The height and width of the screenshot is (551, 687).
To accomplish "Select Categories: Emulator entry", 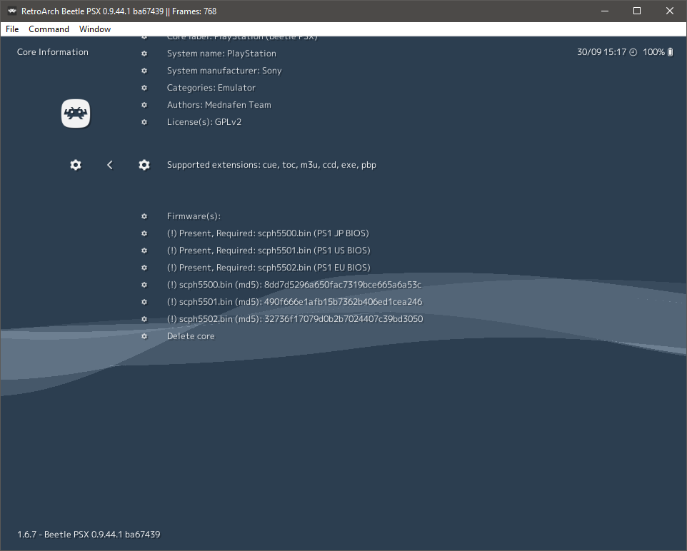I will tap(211, 88).
